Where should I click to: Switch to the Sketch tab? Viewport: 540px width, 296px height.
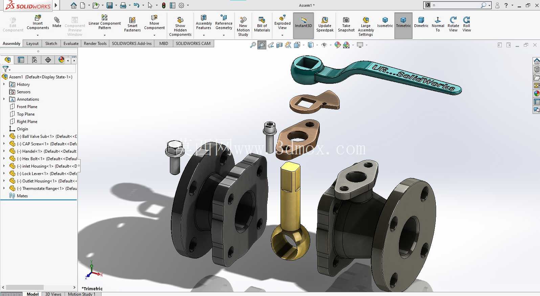coord(51,43)
